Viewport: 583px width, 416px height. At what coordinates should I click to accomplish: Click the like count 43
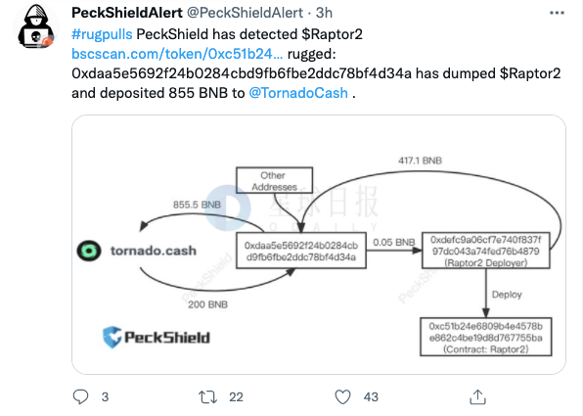371,397
